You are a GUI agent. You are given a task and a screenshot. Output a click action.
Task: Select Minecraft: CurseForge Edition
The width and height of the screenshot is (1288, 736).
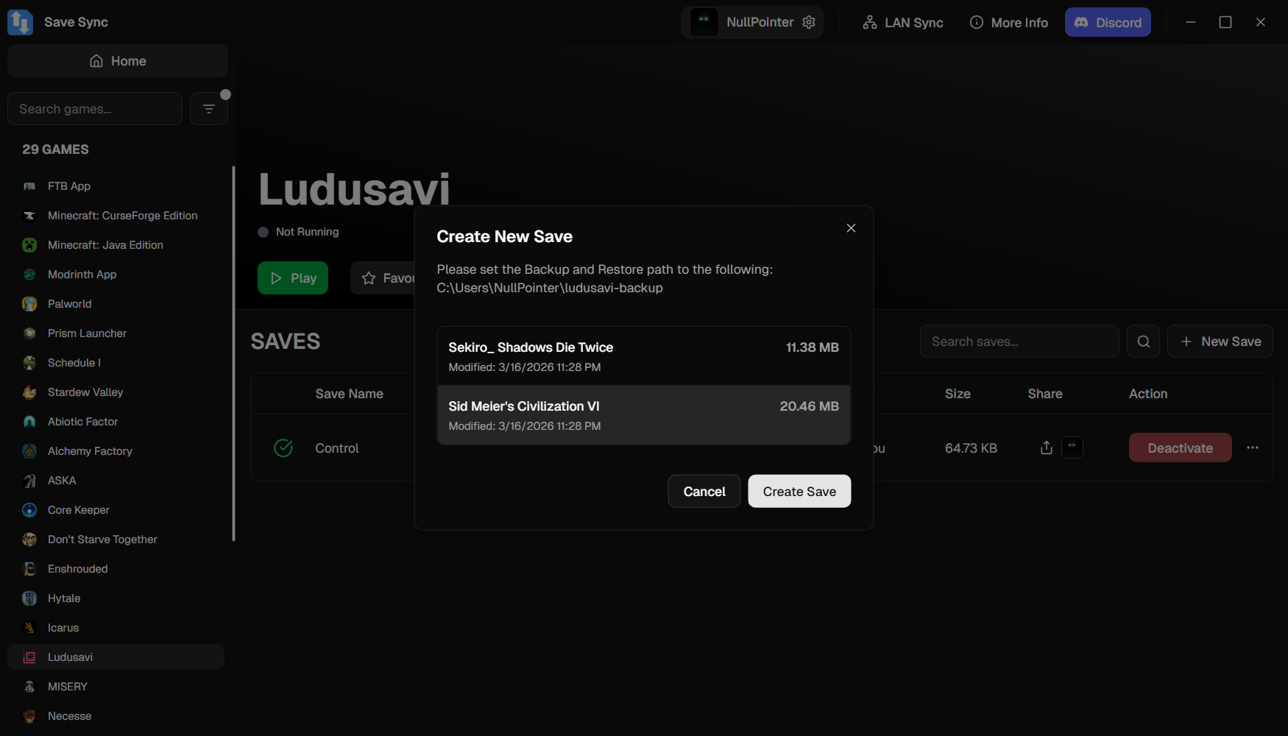pos(116,216)
